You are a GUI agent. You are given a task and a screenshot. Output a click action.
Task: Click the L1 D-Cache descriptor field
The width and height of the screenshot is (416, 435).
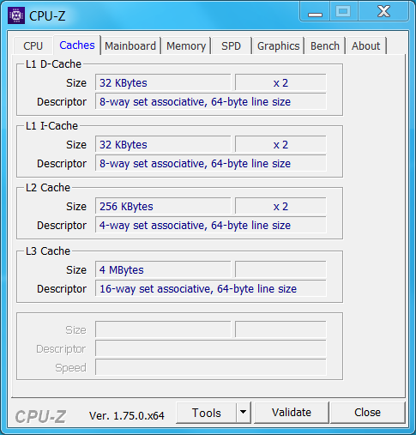[211, 101]
